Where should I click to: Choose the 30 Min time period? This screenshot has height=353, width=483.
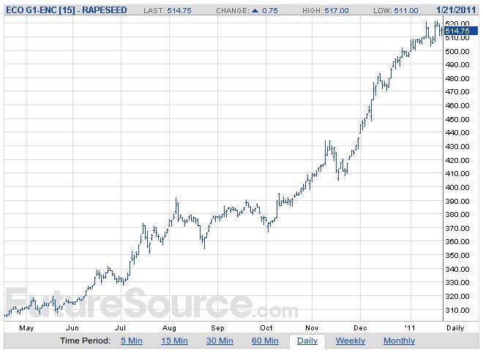click(x=220, y=341)
